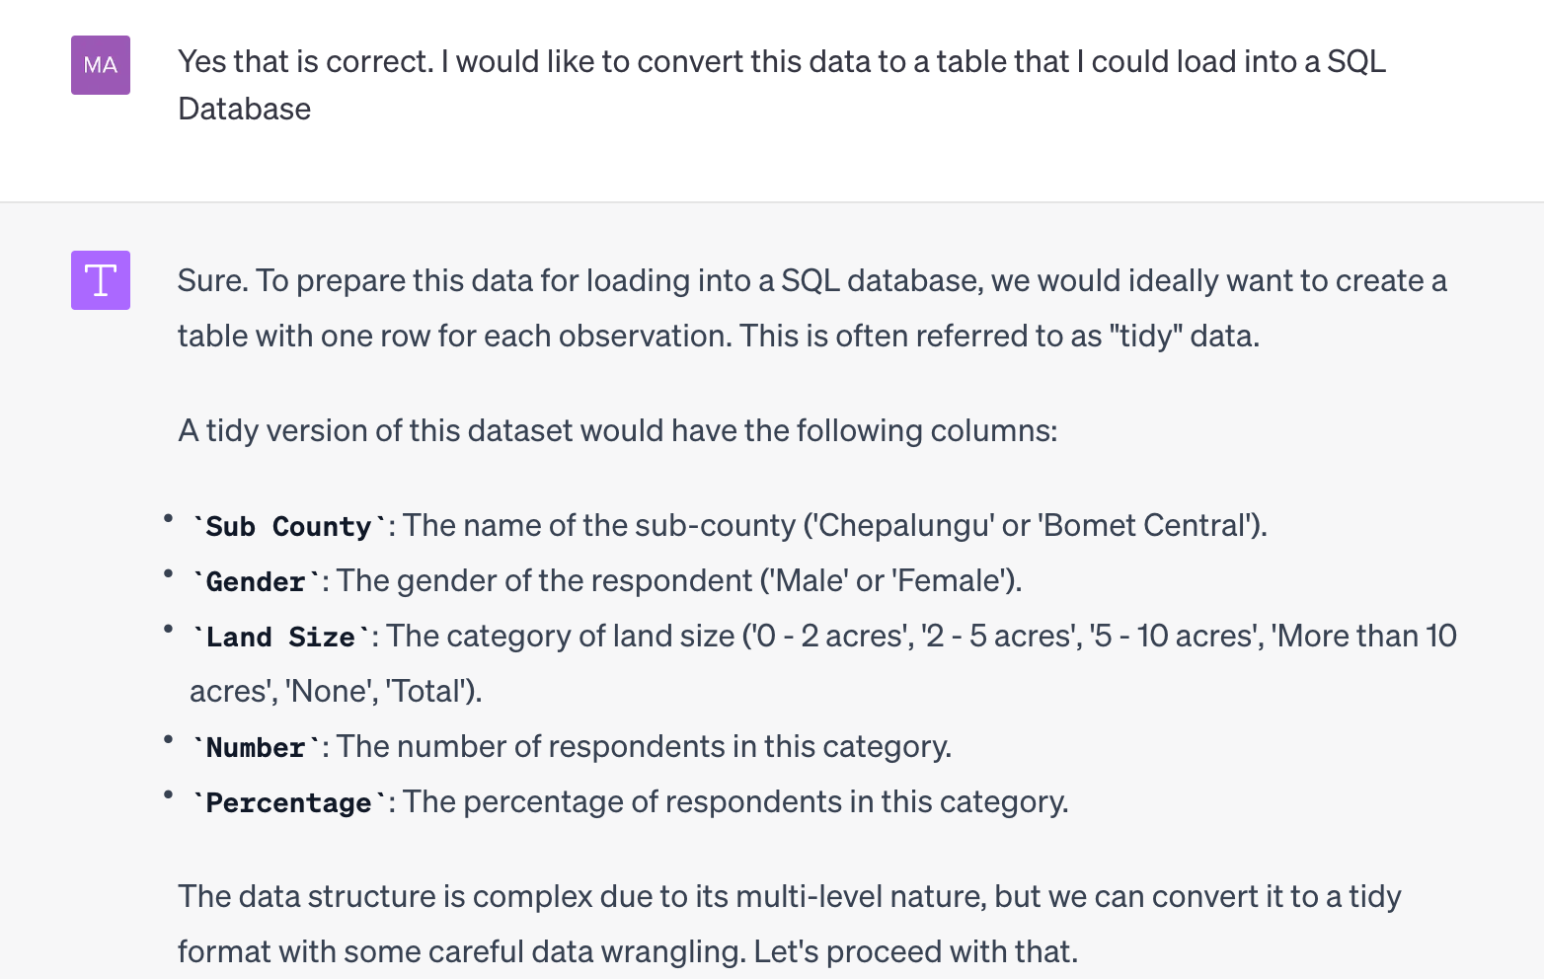Click the bullet before Number item
This screenshot has height=979, width=1544.
(169, 739)
